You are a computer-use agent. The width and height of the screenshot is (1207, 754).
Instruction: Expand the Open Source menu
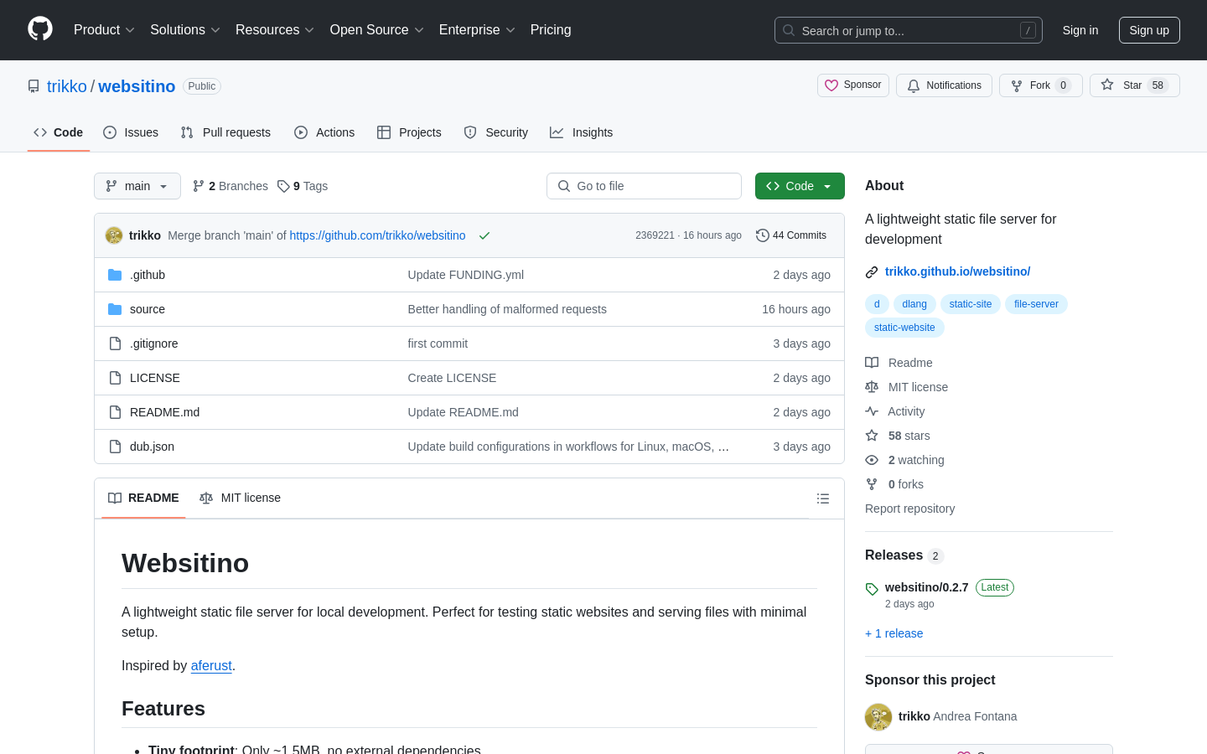coord(377,29)
